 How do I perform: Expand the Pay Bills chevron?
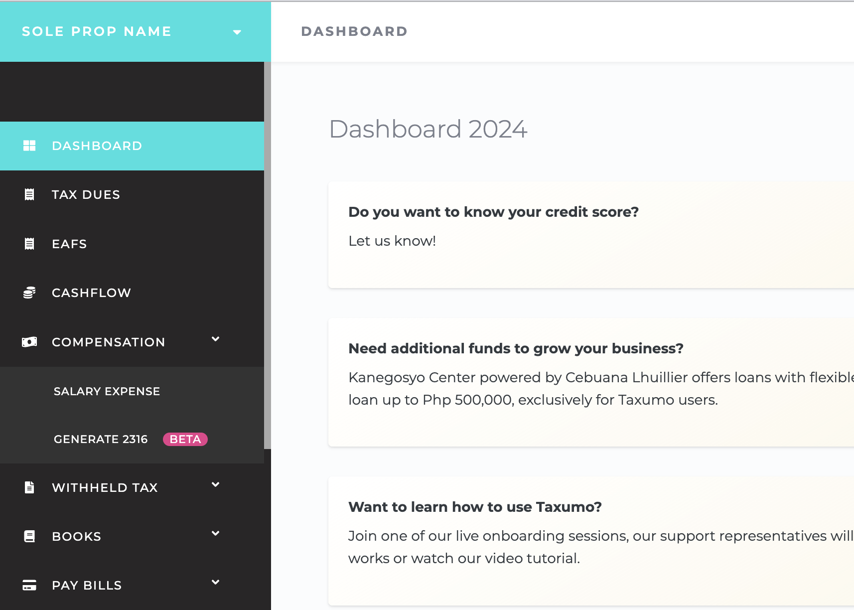pos(215,583)
